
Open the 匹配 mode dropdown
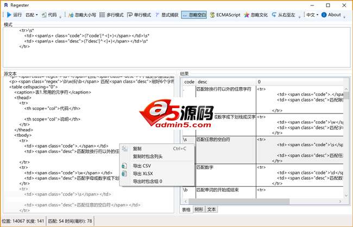click(x=31, y=15)
